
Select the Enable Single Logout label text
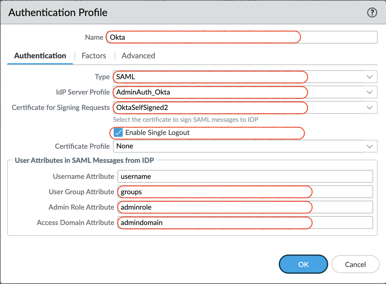pos(157,132)
